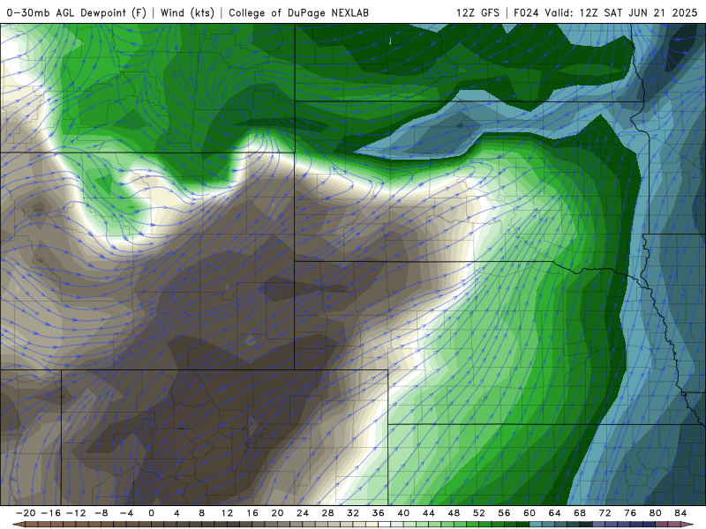This screenshot has width=706, height=529.
Task: Click the 12 value on the color scale
Action: pyautogui.click(x=227, y=513)
